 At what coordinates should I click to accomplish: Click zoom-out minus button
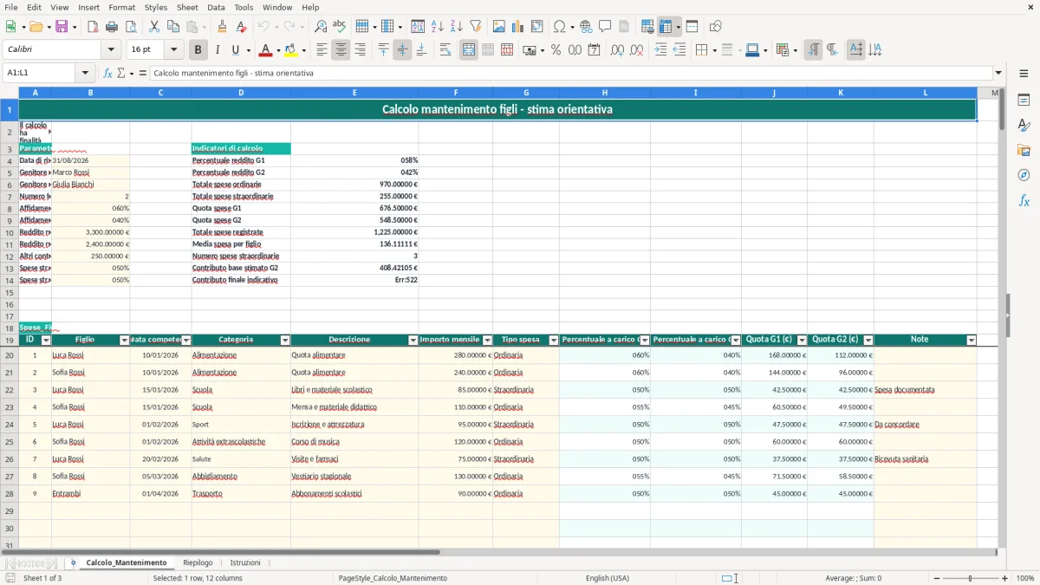point(936,578)
